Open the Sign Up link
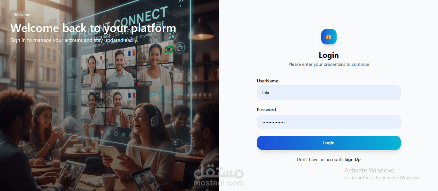 pyautogui.click(x=353, y=159)
